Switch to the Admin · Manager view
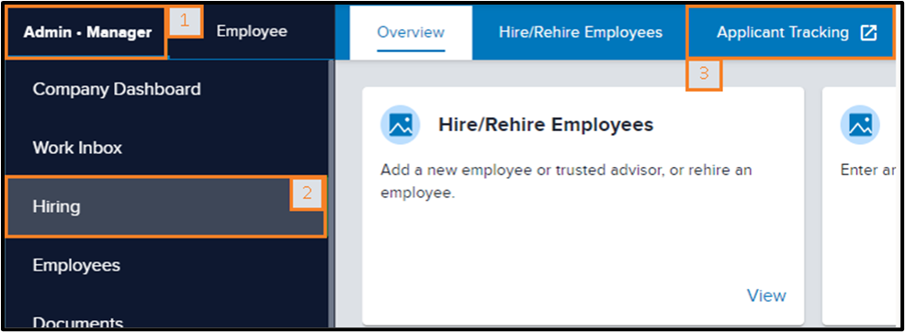The height and width of the screenshot is (332, 905). tap(87, 32)
